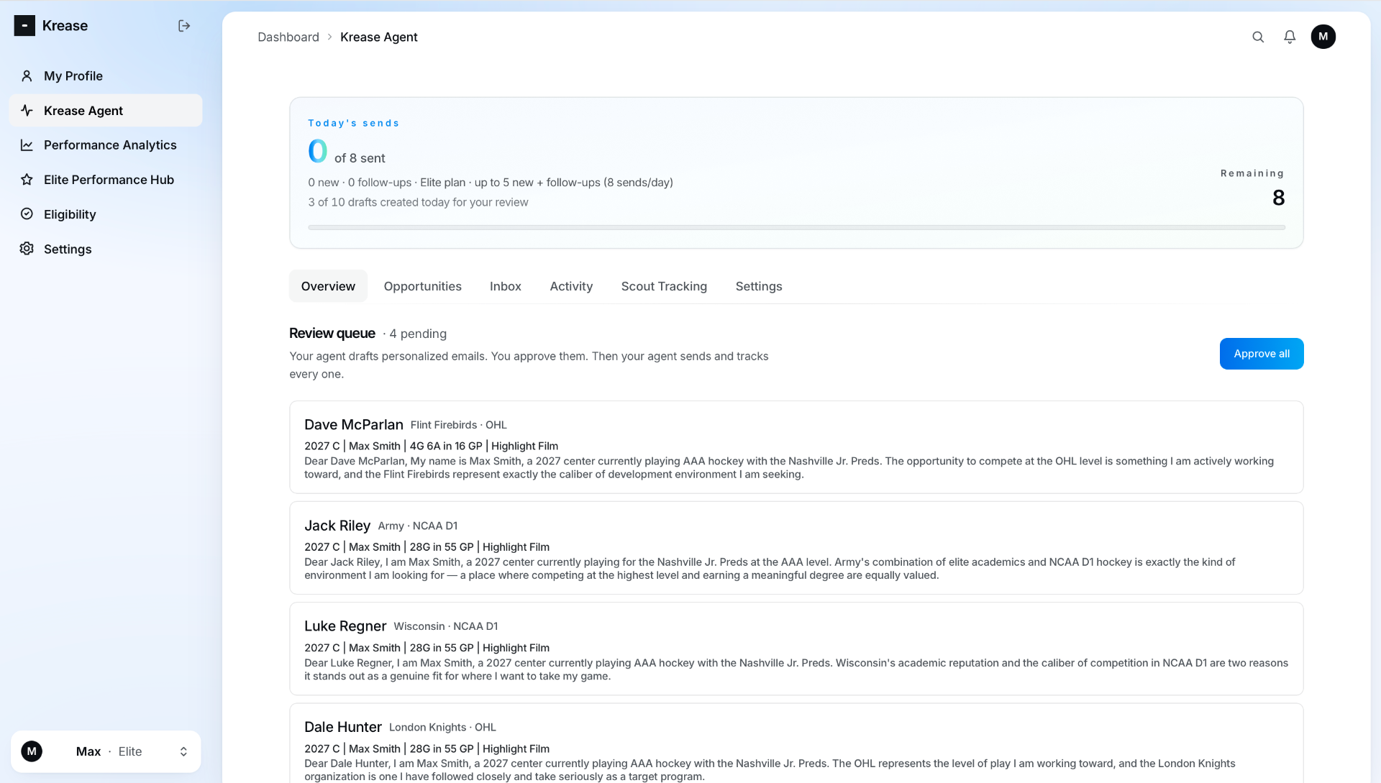Viewport: 1381px width, 783px height.
Task: Switch to the Activity tab
Action: click(x=571, y=286)
